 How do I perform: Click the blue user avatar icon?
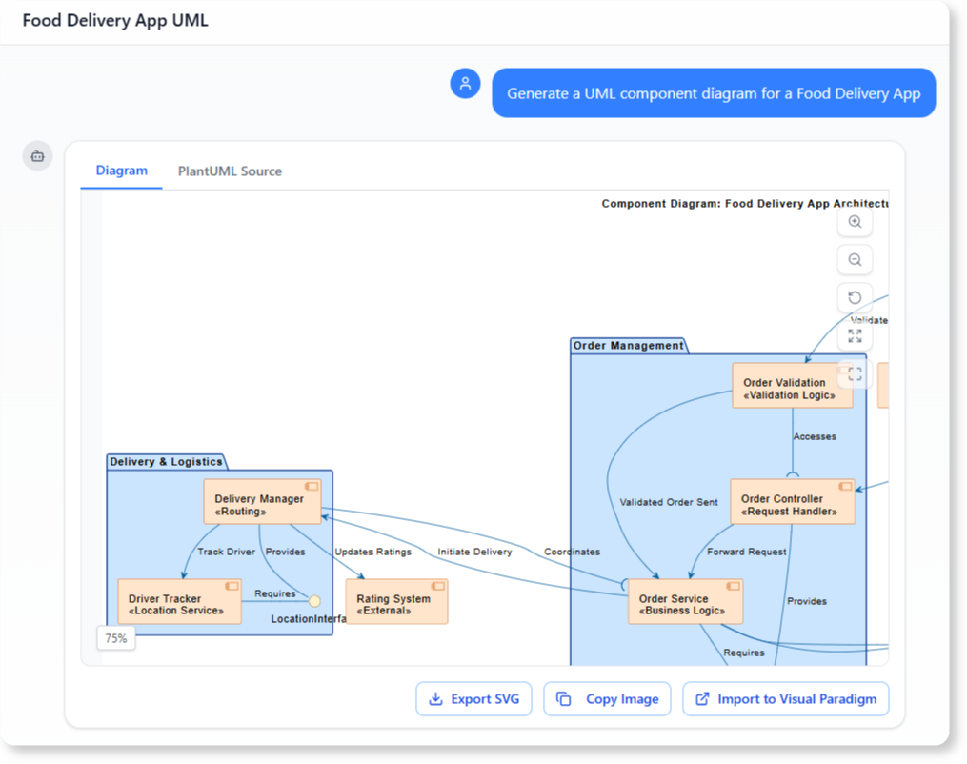(x=465, y=84)
